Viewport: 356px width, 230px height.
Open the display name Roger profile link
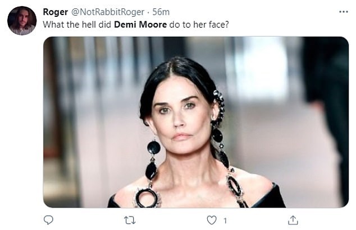[55, 12]
